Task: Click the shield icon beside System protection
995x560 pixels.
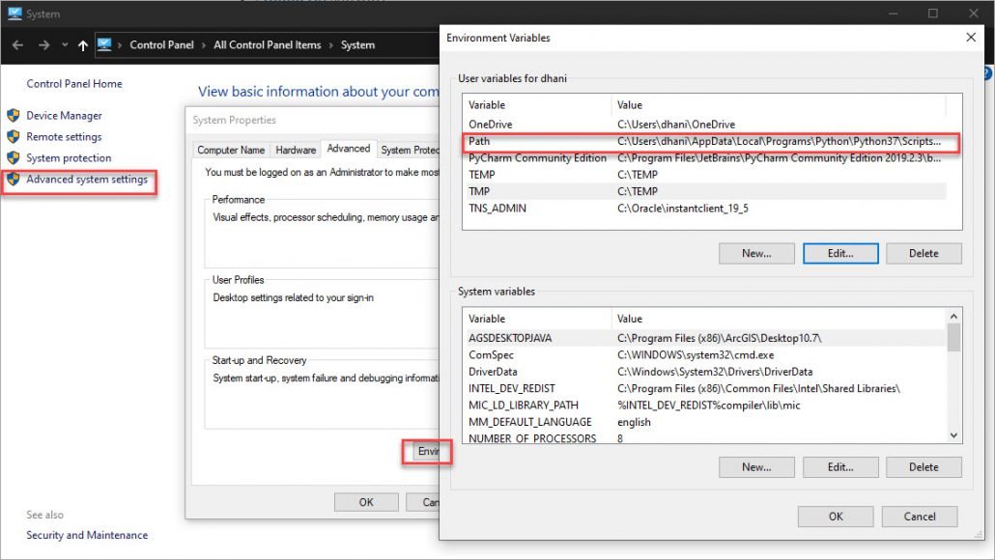Action: pos(14,158)
